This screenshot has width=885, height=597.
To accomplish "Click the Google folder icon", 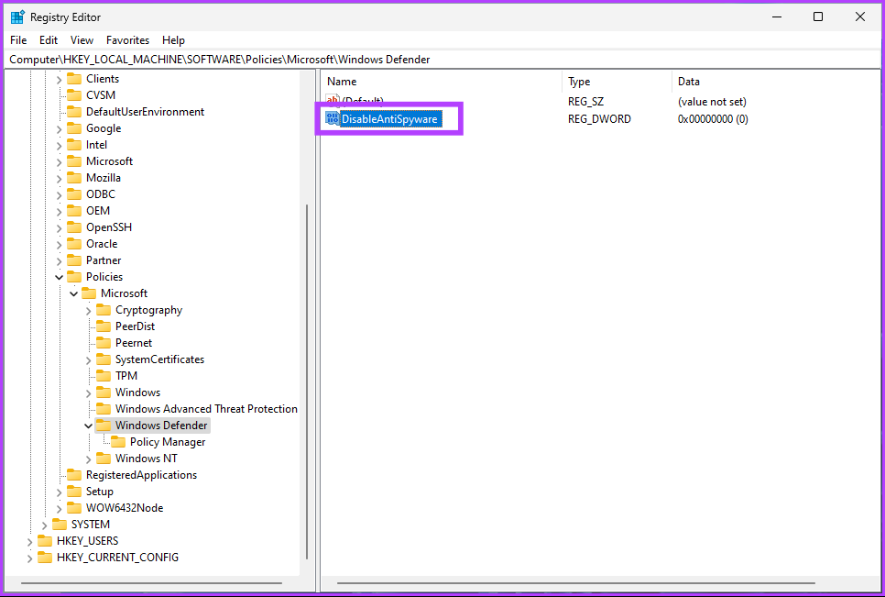I will [x=74, y=128].
